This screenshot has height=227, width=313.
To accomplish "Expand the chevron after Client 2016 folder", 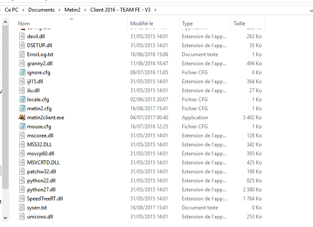I will (x=155, y=10).
